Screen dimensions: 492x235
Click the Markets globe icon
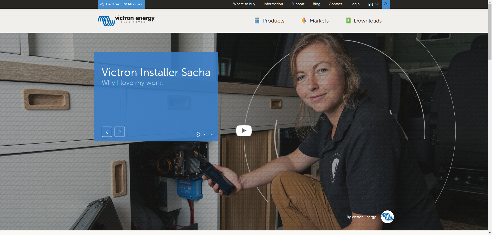(304, 20)
